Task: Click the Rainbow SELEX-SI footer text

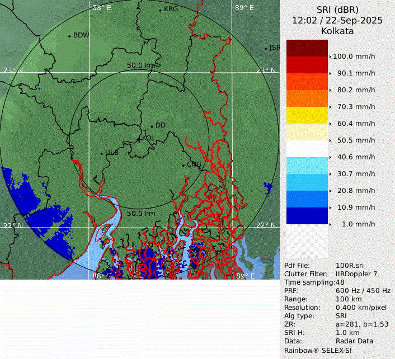Action: click(318, 349)
